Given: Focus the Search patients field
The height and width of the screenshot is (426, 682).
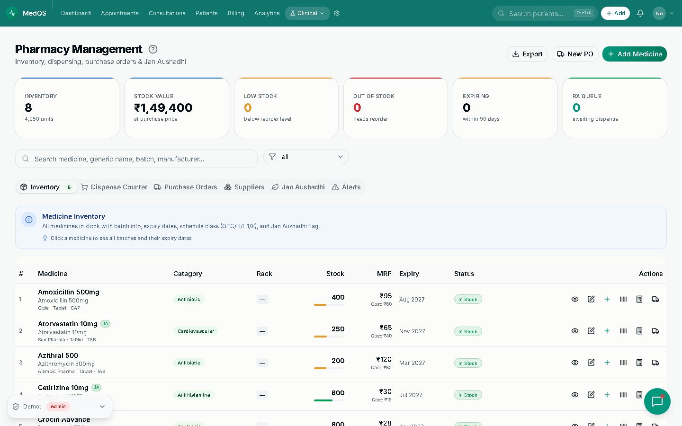Looking at the screenshot, I should (x=545, y=13).
